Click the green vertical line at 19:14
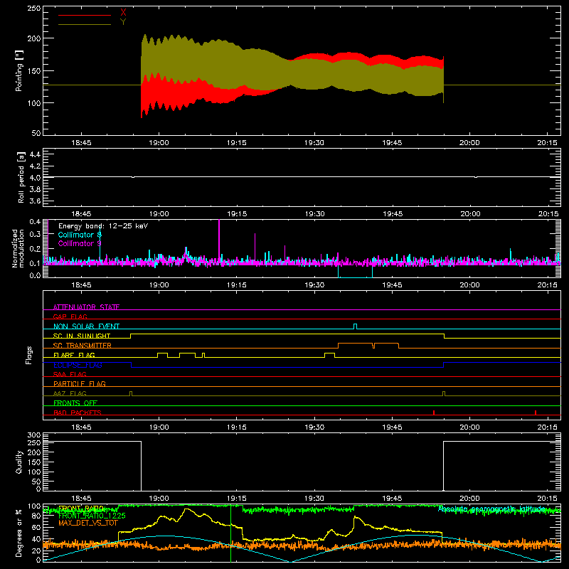Screen dimensions: 569x569 pyautogui.click(x=230, y=533)
